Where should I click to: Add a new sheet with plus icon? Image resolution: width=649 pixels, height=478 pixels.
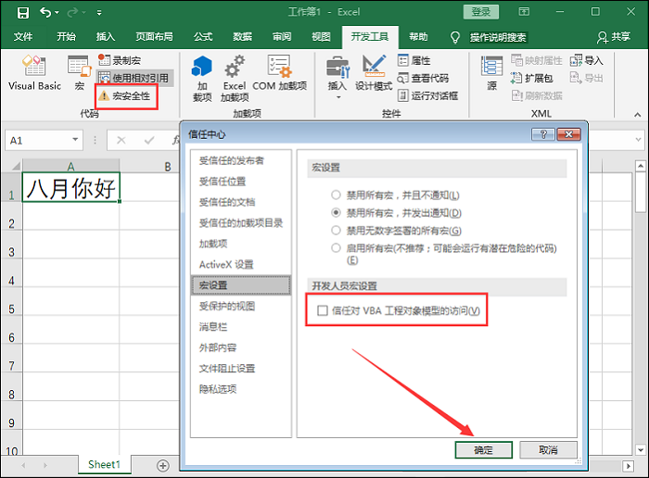(163, 466)
